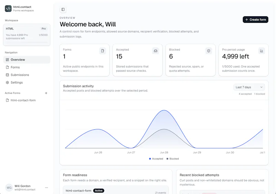Toggle the Accepted series in chart legend
The image size is (276, 194).
(156, 159)
